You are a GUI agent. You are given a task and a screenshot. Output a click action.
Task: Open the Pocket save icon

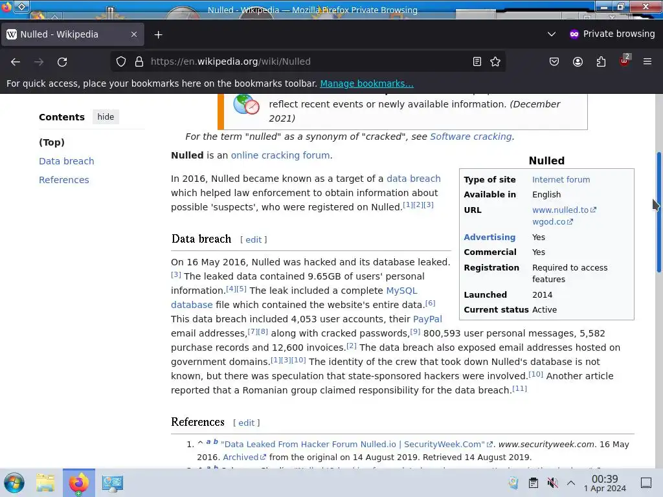tap(554, 61)
